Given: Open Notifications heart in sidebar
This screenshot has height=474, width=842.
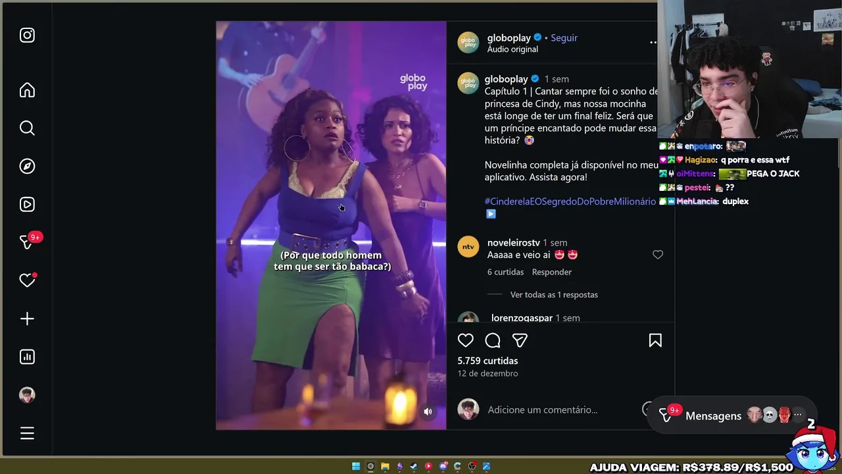Looking at the screenshot, I should coord(27,280).
